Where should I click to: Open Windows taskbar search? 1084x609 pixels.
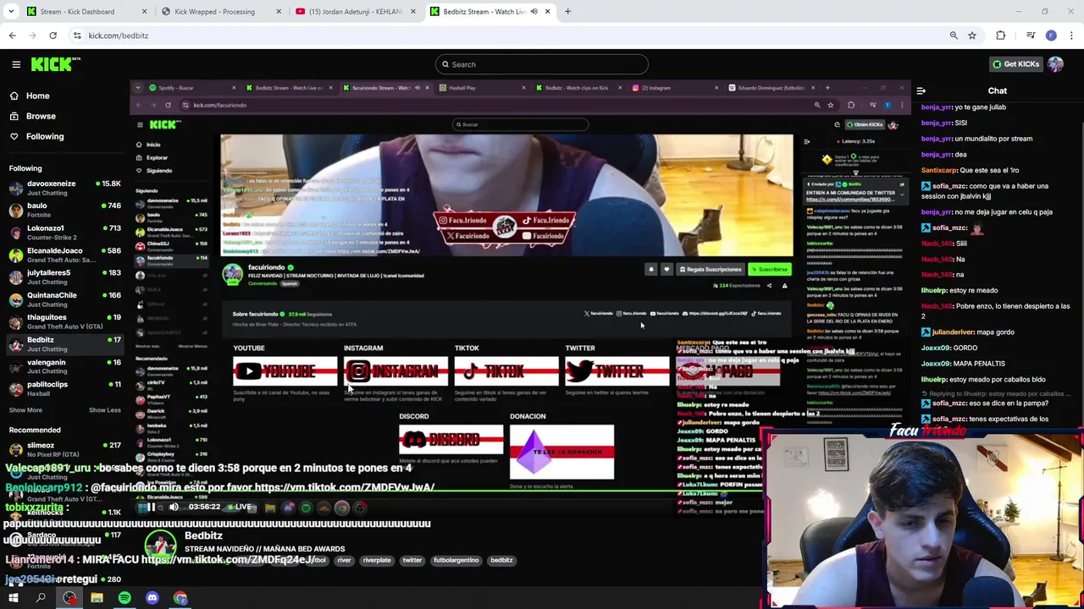[41, 598]
